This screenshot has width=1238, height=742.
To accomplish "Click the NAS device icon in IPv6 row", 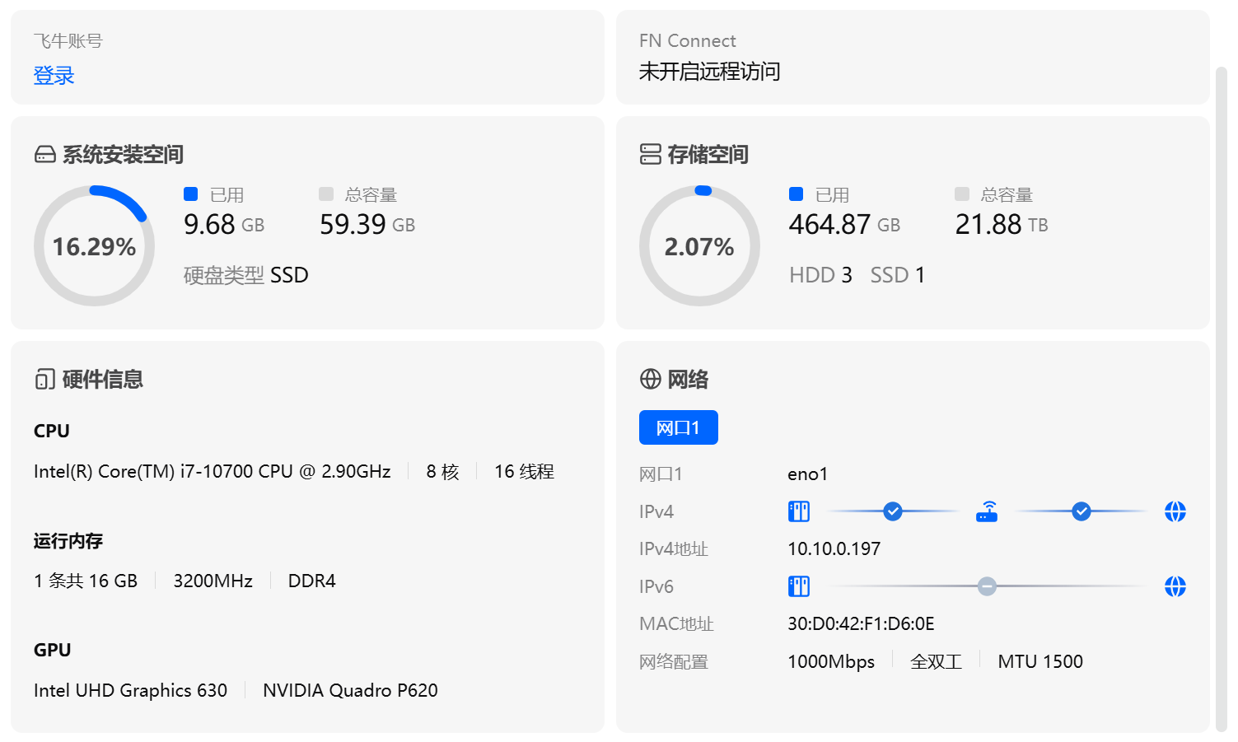I will (x=798, y=586).
